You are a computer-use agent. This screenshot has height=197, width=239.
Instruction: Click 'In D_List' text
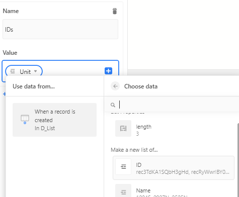(45, 128)
